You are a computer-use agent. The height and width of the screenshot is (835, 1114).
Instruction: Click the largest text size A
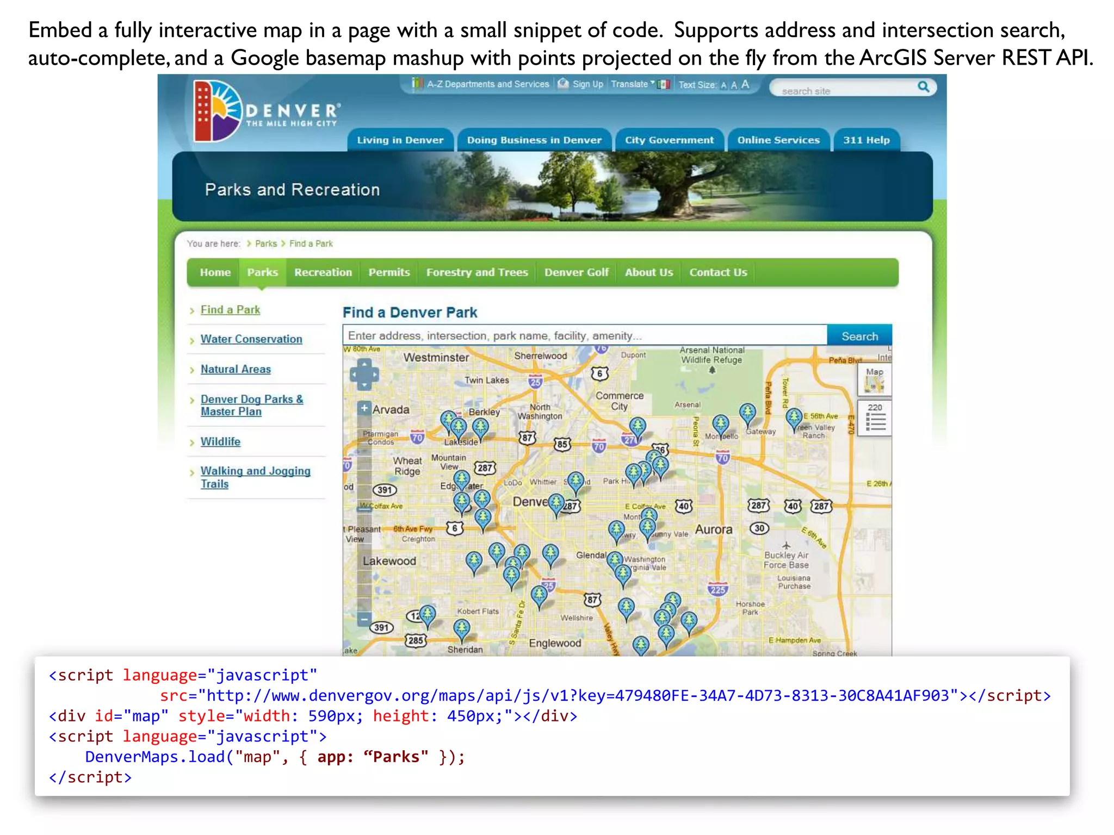click(745, 84)
